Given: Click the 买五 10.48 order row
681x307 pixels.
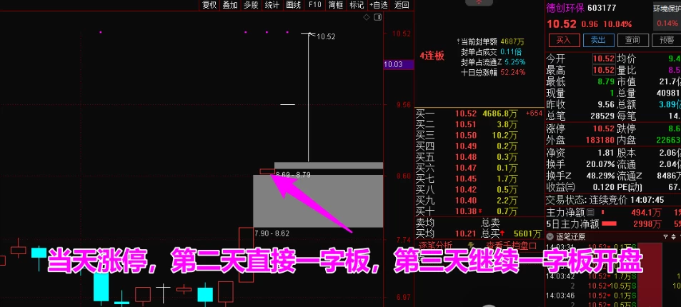Looking at the screenshot, I should click(479, 157).
